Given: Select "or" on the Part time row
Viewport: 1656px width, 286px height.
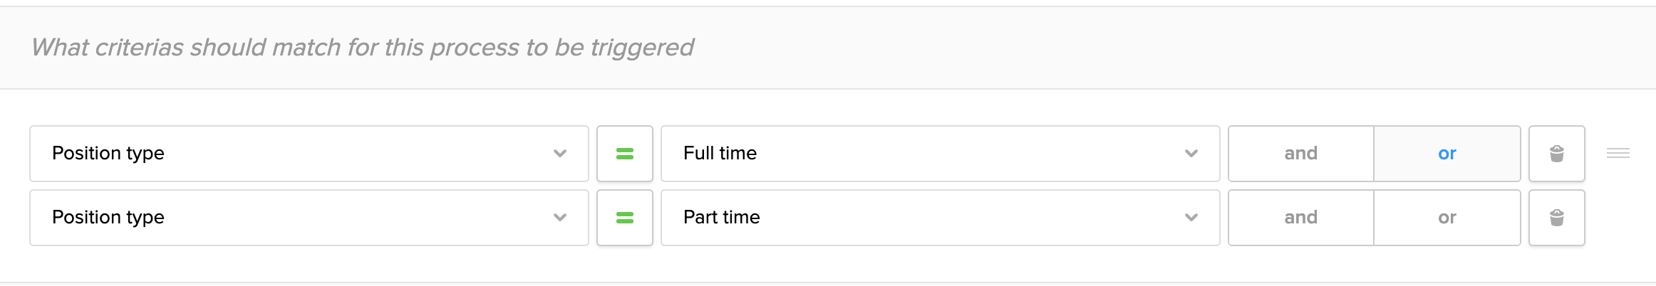Looking at the screenshot, I should click(1447, 218).
